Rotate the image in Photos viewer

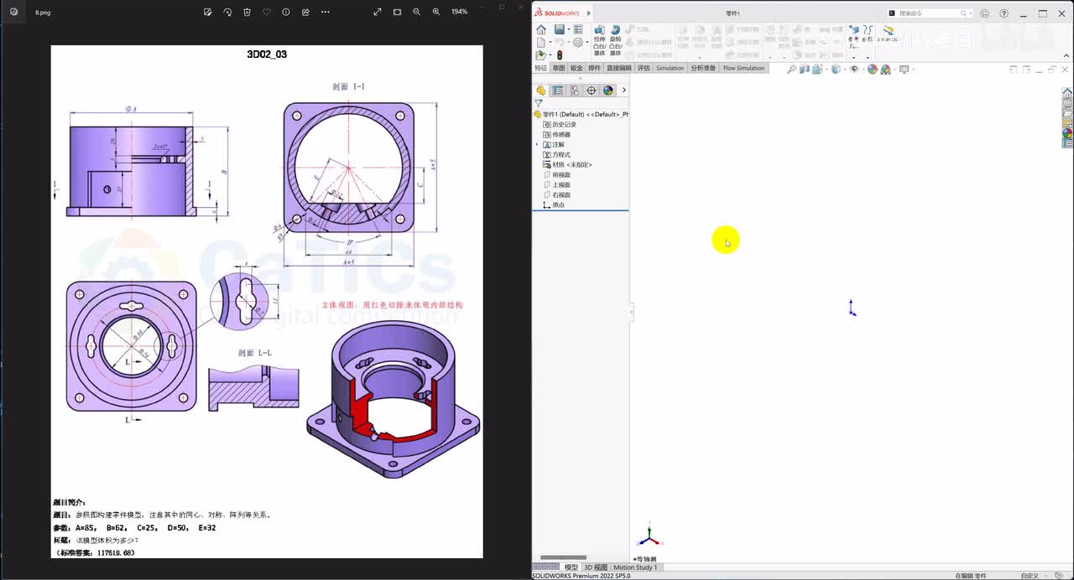227,12
